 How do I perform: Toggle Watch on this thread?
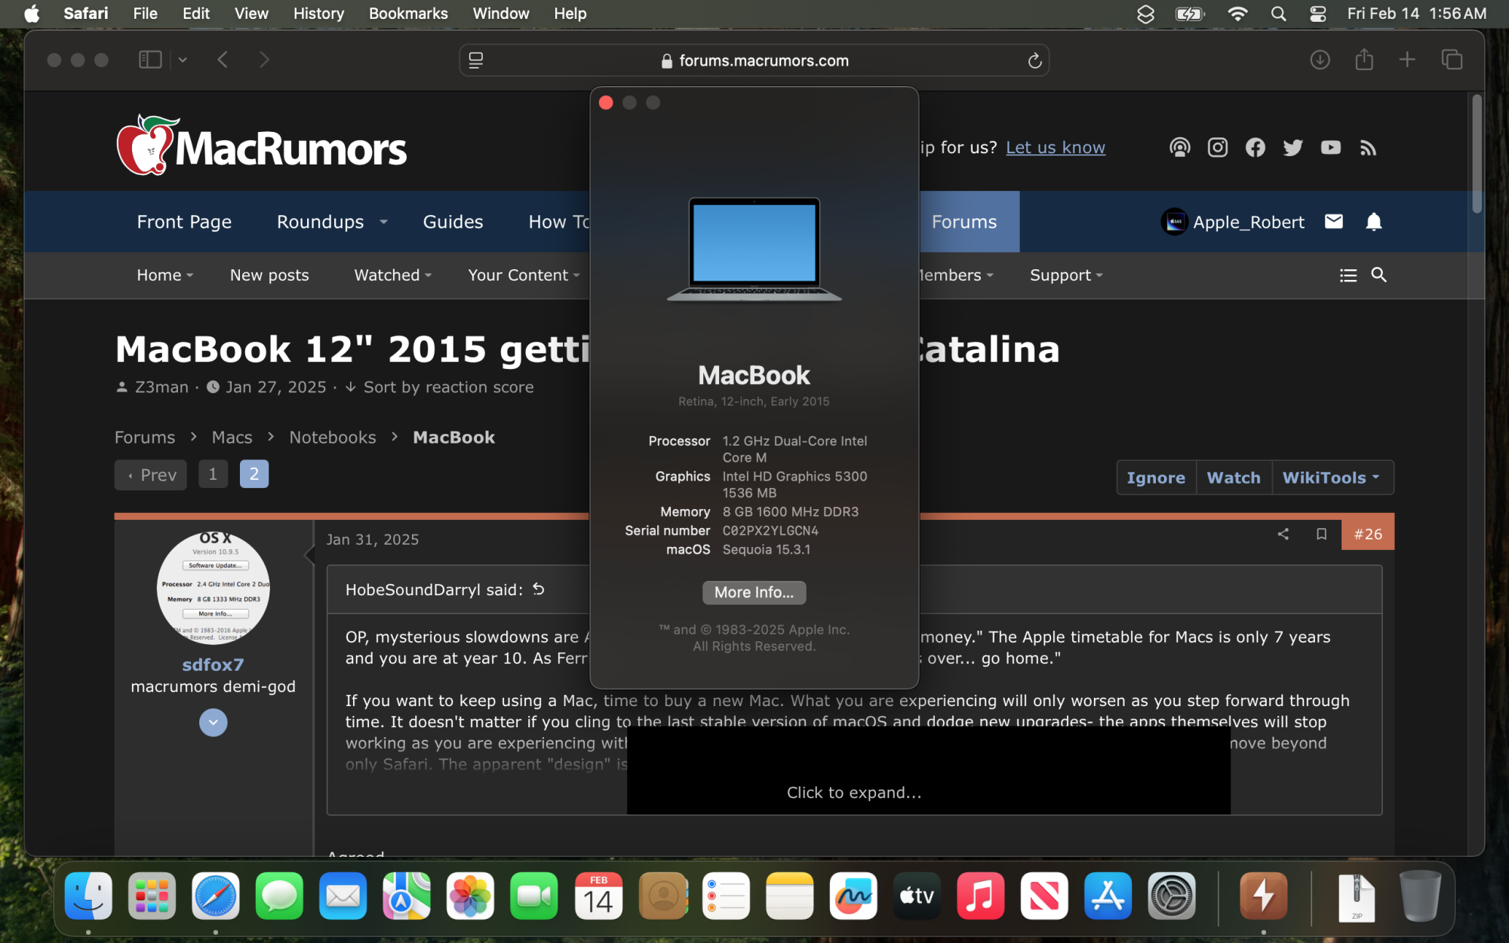point(1233,478)
